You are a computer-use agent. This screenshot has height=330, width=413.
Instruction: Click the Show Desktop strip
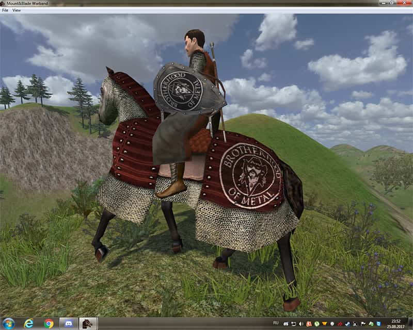click(x=410, y=323)
